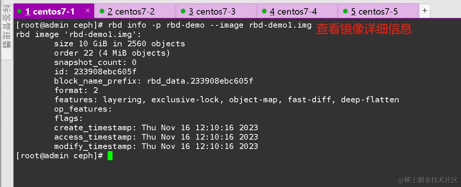
Task: Click the green session indicator on centos7-3 tab
Action: (183, 11)
